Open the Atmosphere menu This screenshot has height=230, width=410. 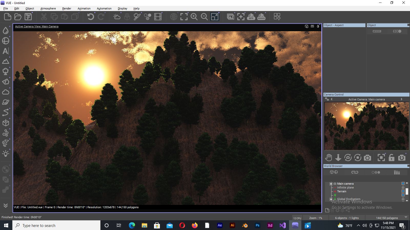click(x=48, y=8)
